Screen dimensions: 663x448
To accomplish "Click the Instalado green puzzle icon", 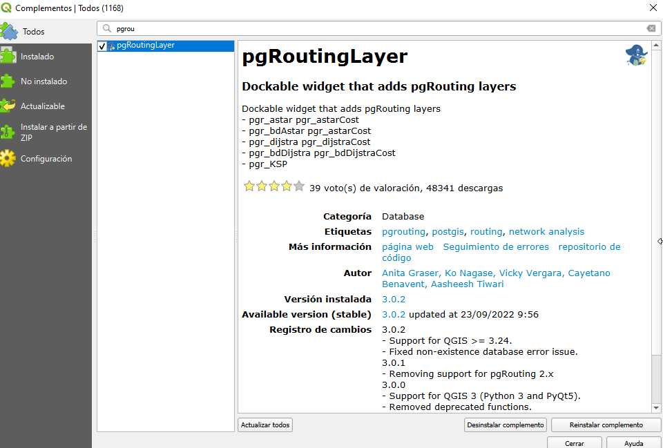I will (8, 57).
